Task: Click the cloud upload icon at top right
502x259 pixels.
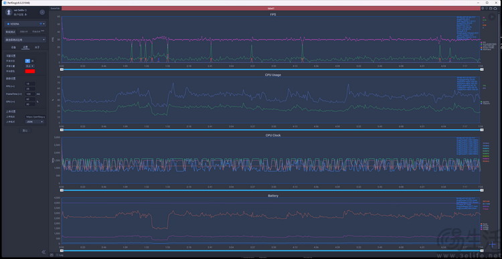Action: pyautogui.click(x=495, y=8)
